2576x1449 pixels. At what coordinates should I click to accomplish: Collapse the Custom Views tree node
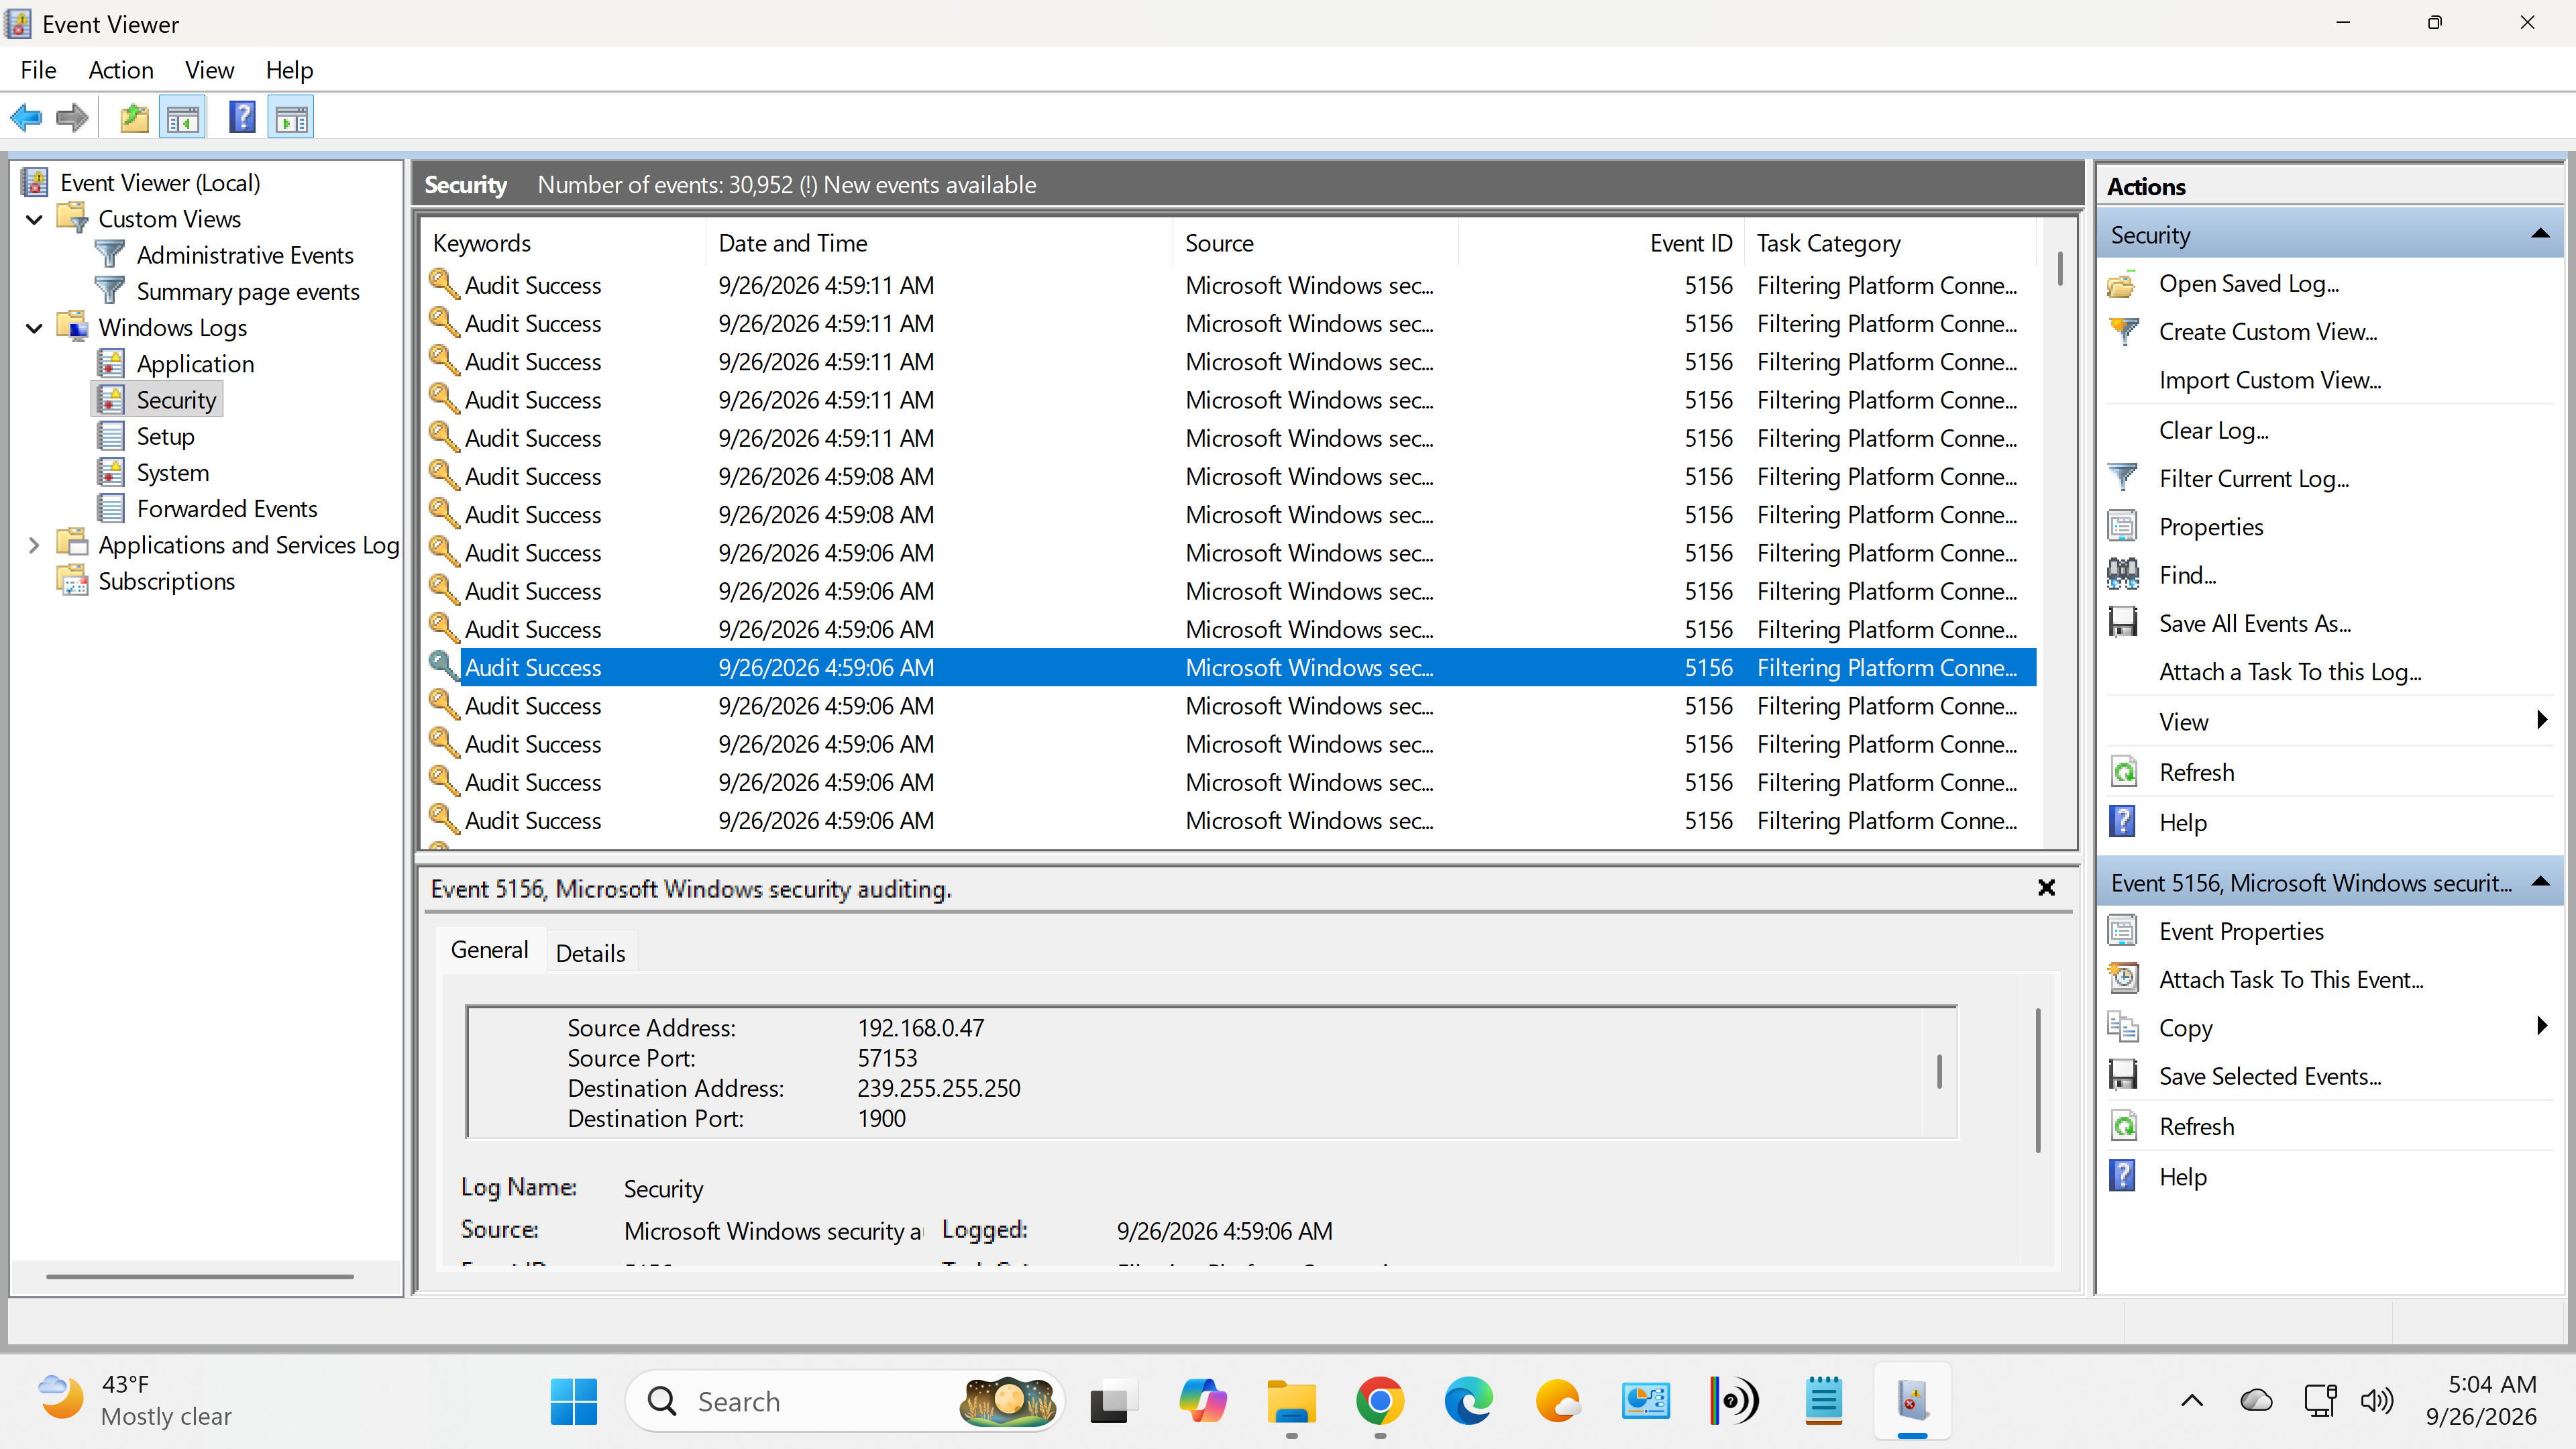click(34, 219)
